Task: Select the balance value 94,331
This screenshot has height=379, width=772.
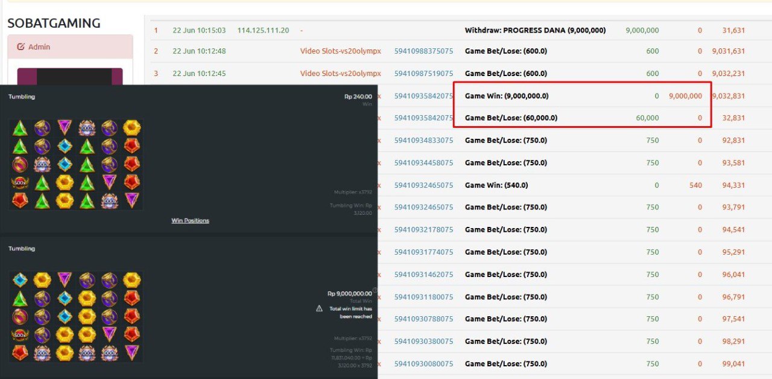Action: [x=733, y=185]
